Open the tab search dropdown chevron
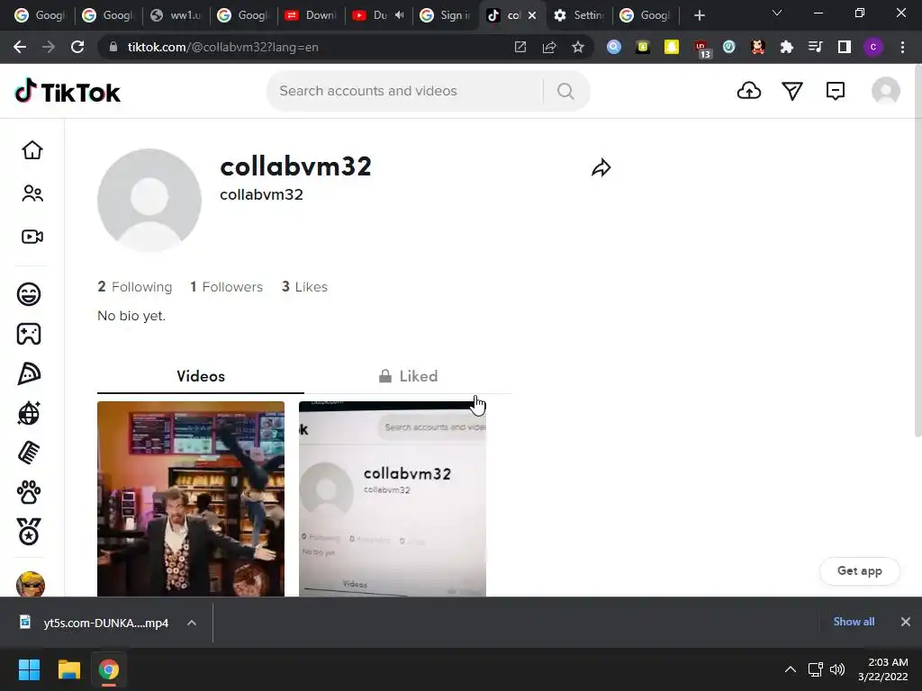 click(x=777, y=13)
